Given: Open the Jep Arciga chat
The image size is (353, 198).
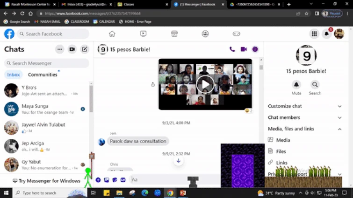Looking at the screenshot, I should point(45,146).
